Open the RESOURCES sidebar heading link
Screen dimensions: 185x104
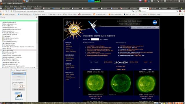[x=69, y=73]
